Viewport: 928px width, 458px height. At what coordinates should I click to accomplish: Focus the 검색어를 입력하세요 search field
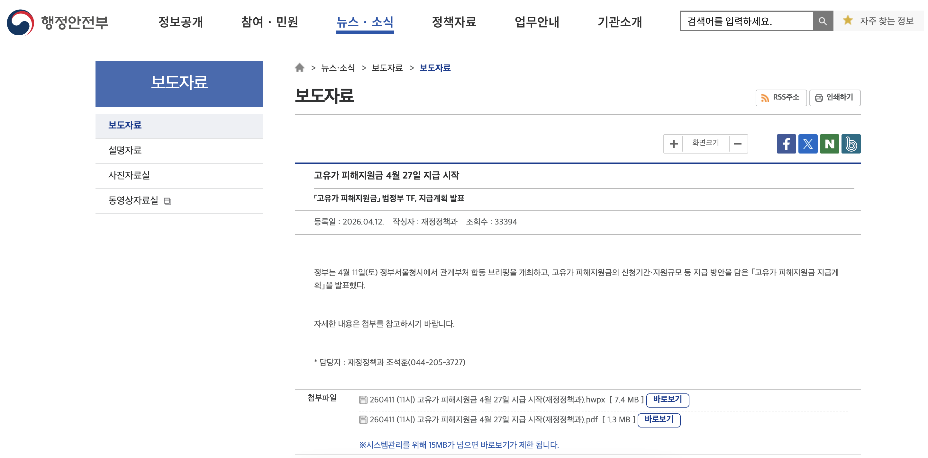[746, 21]
